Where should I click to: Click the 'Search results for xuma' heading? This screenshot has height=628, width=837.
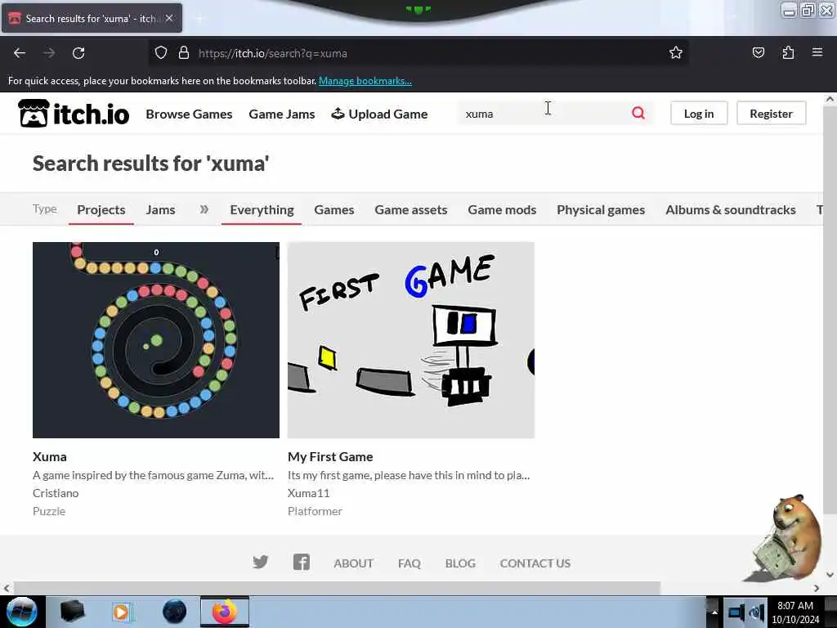(151, 163)
